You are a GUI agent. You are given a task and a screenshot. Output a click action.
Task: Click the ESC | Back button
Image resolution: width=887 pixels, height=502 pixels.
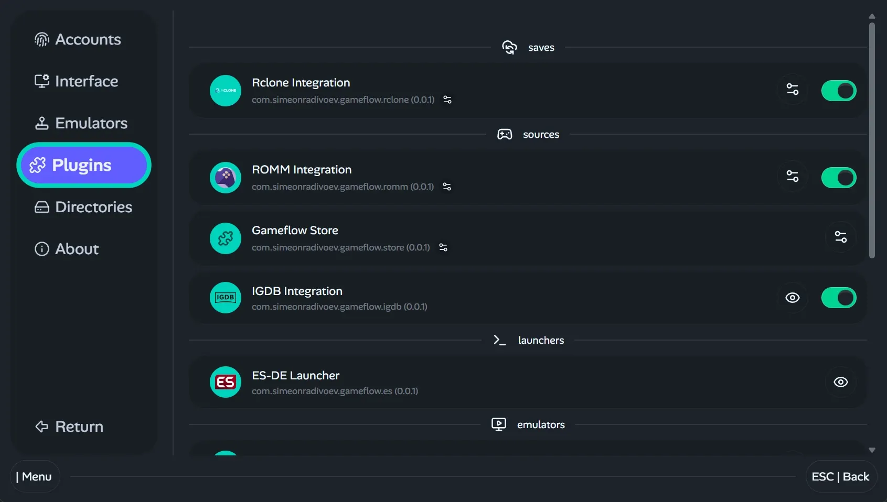click(841, 476)
